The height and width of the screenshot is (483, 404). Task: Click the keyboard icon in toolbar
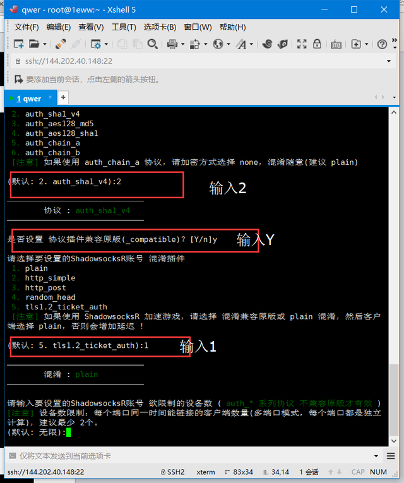336,45
